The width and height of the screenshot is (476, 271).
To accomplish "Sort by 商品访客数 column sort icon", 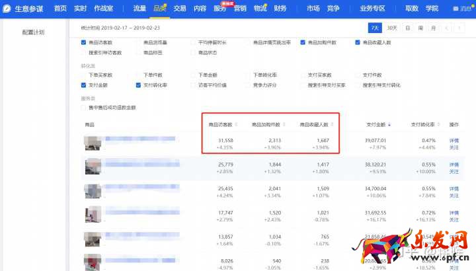I will (235, 124).
